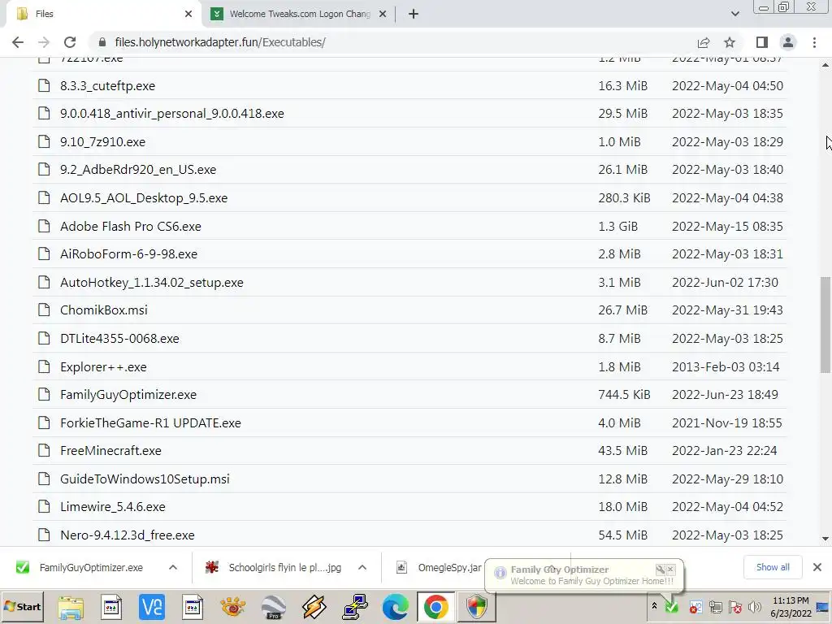Click the ChomikBox.msi file name

(x=103, y=310)
